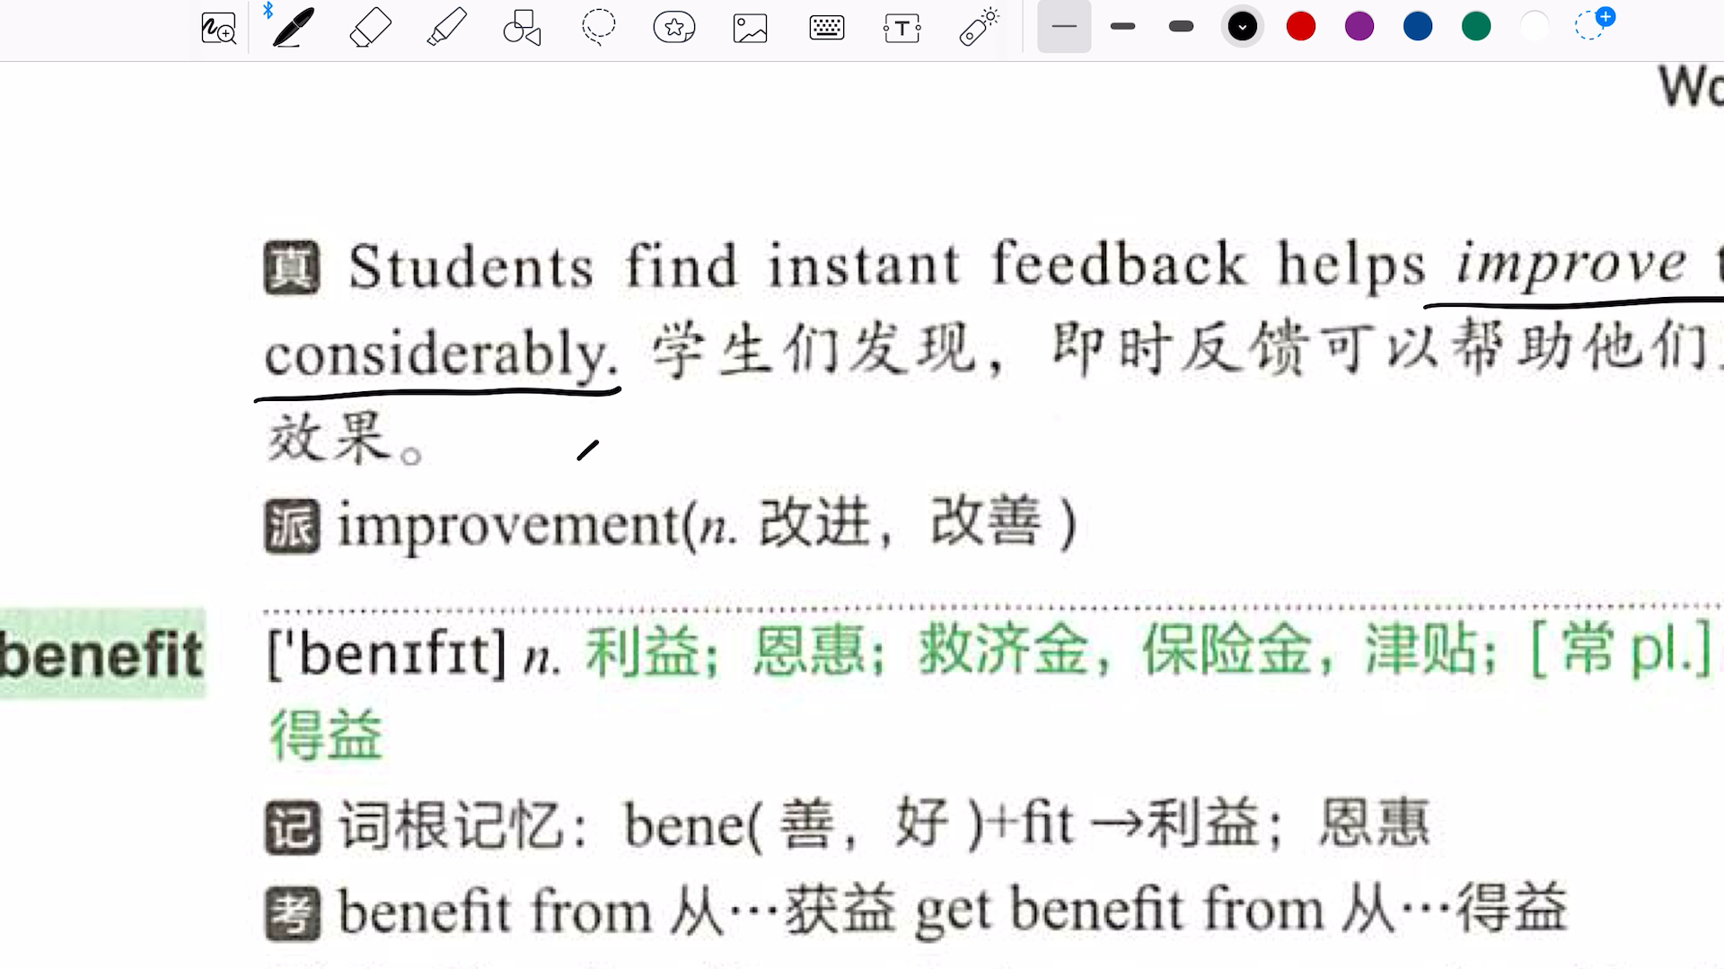Select the image insert tool

(750, 26)
